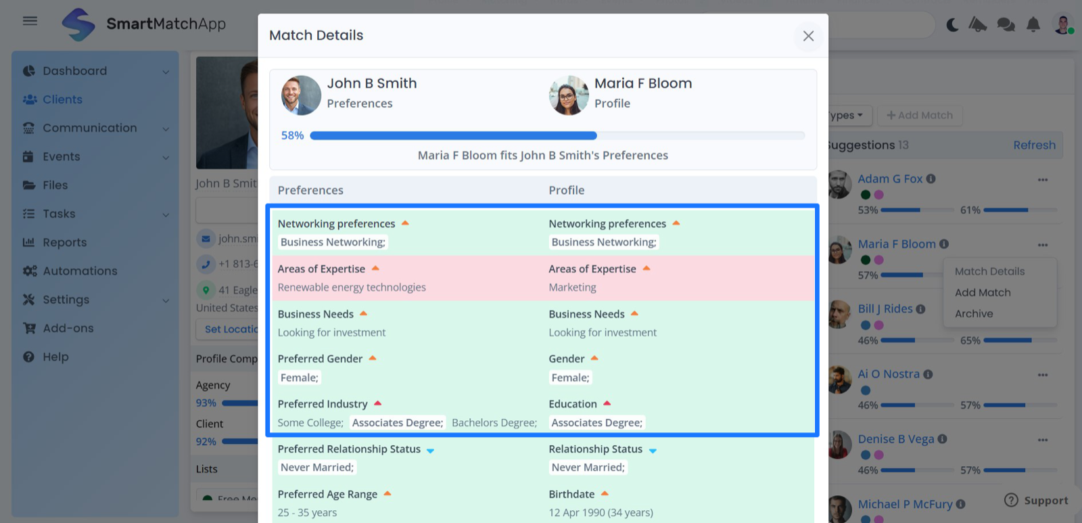
Task: Open options menu for Maria F Bloom
Action: (1043, 245)
